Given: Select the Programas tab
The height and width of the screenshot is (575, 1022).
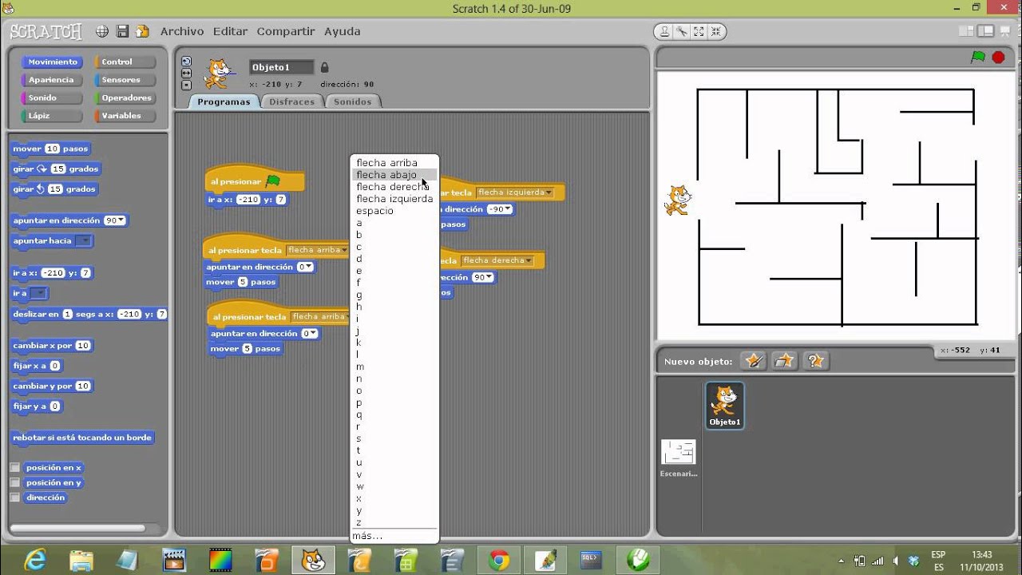Looking at the screenshot, I should (224, 101).
